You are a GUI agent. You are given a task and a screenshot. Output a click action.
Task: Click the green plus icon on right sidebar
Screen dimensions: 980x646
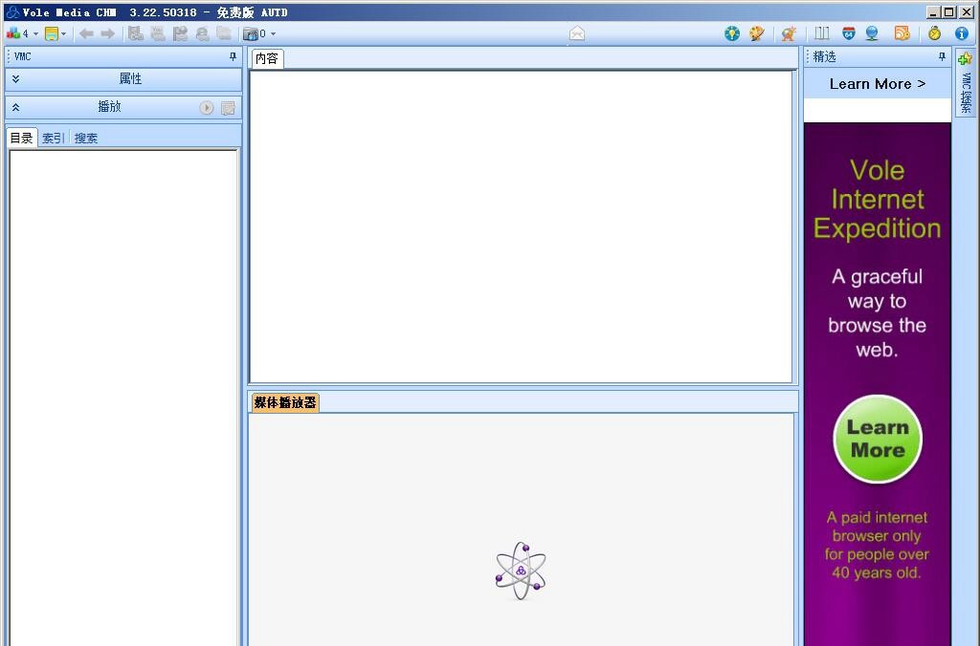(x=965, y=58)
